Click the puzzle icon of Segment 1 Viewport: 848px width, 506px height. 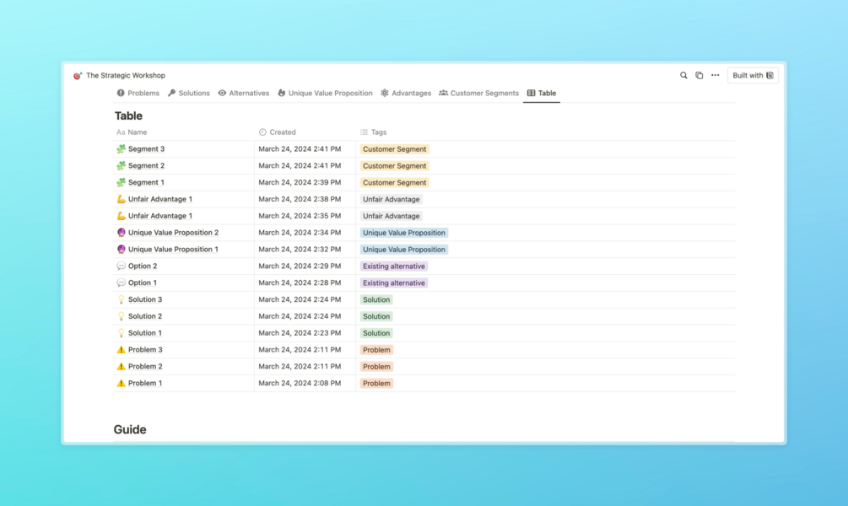(122, 182)
